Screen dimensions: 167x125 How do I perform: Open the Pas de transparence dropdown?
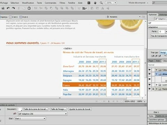(x=159, y=36)
